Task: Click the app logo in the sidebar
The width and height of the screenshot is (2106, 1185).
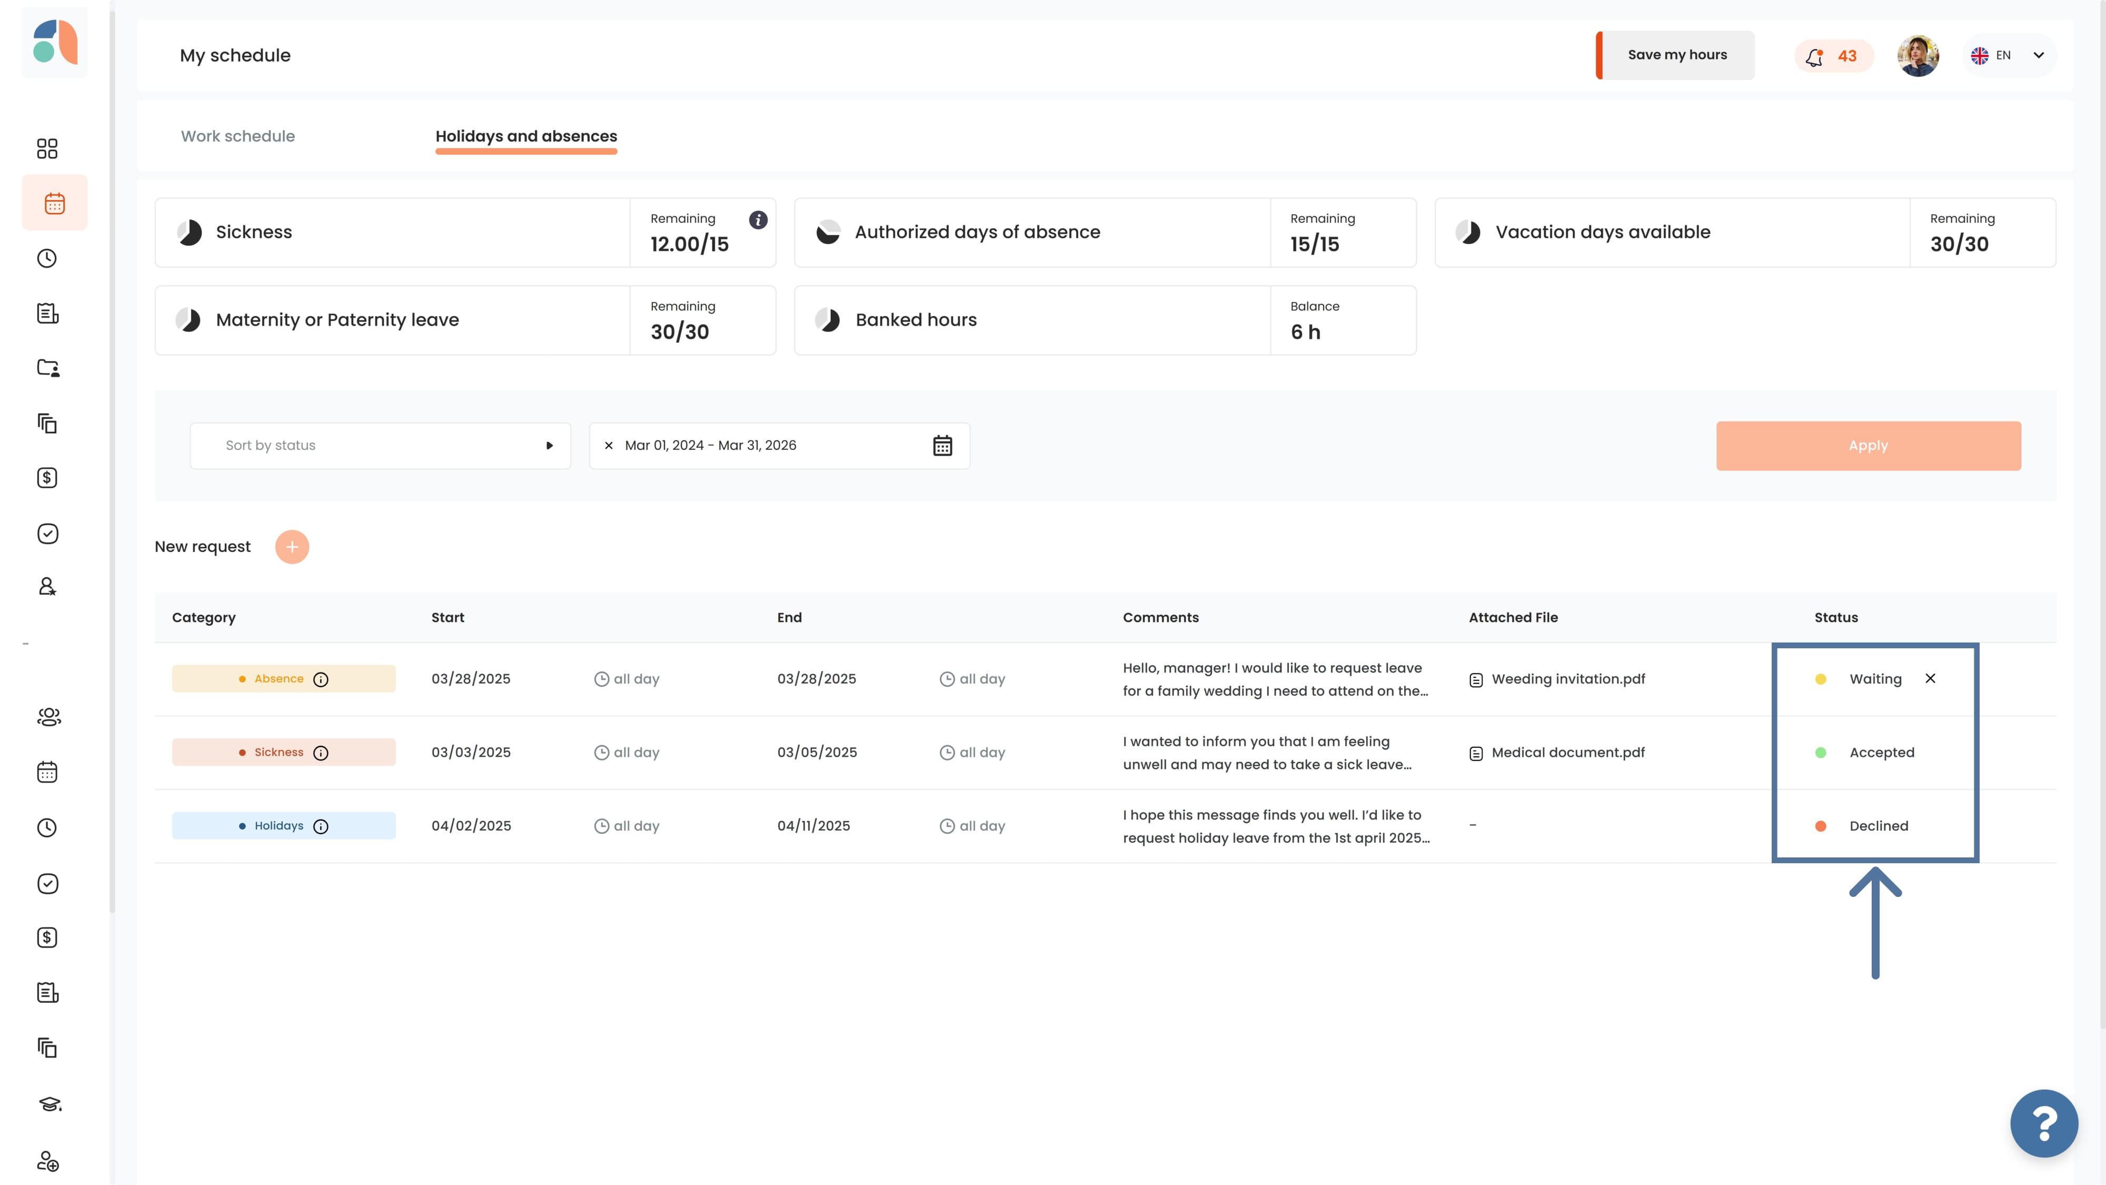Action: (55, 43)
